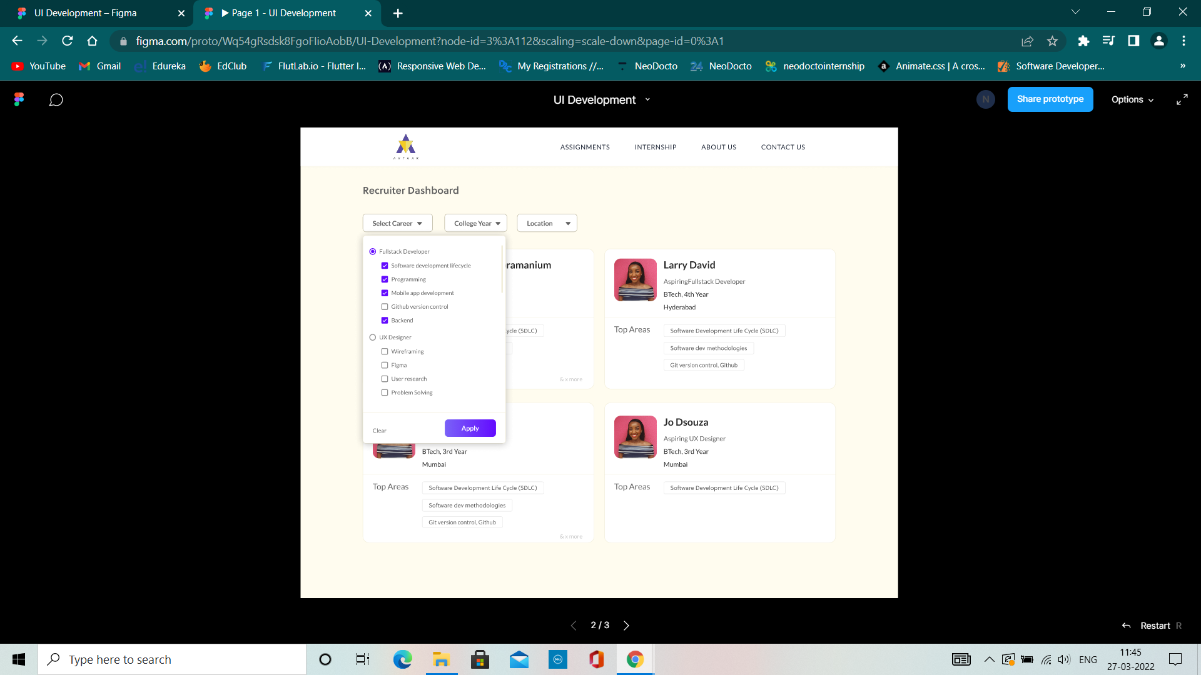This screenshot has width=1201, height=675.
Task: Open the College Year dropdown
Action: click(x=475, y=223)
